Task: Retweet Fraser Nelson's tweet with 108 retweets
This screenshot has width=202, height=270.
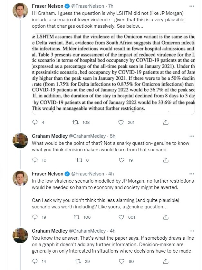Action: pos(75,122)
